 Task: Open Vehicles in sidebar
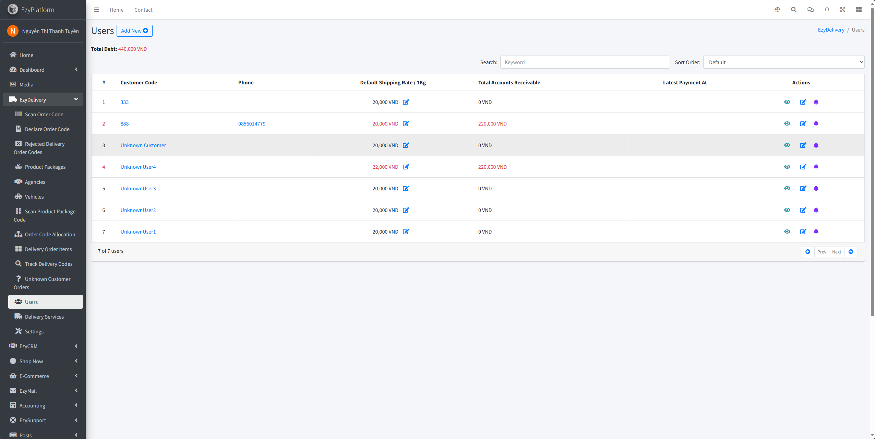(46, 197)
